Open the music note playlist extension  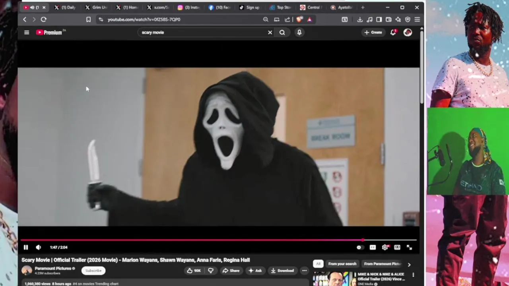click(369, 19)
